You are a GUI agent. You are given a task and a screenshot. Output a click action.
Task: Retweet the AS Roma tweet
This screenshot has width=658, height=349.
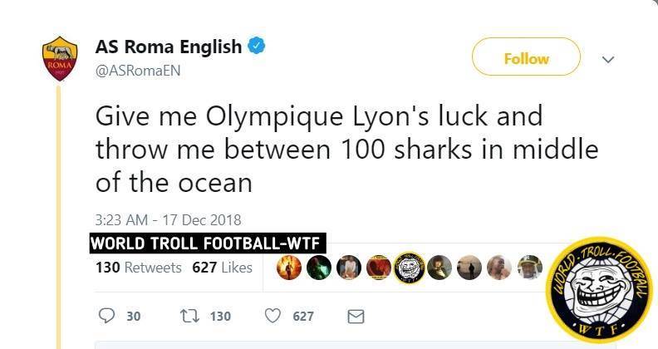pyautogui.click(x=189, y=316)
